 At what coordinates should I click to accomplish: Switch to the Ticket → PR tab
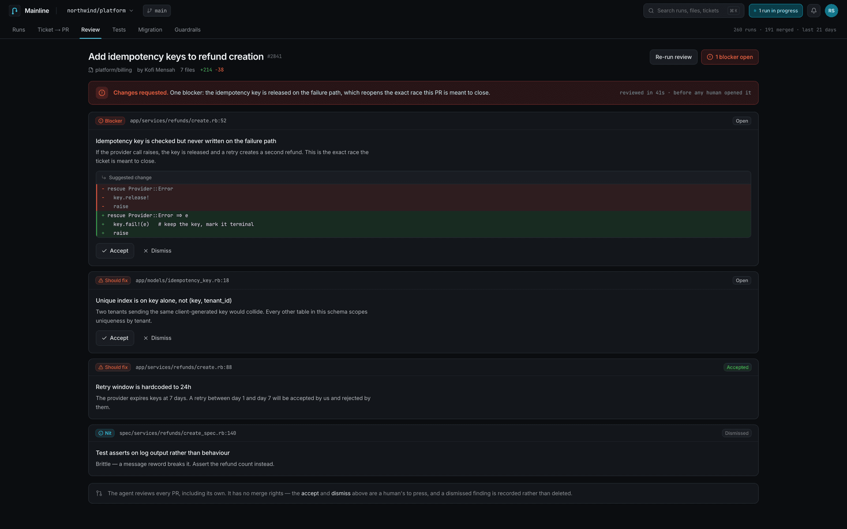[x=53, y=30]
